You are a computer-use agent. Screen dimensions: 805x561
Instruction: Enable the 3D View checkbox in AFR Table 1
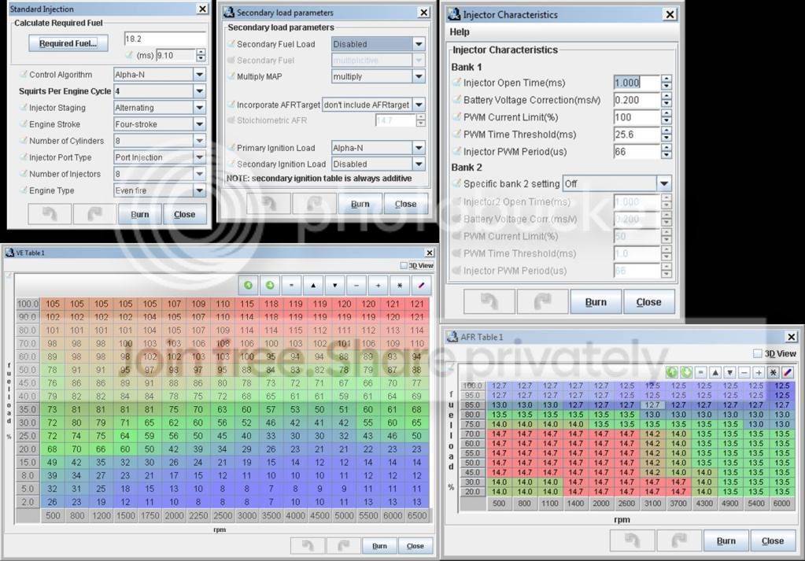pos(757,353)
